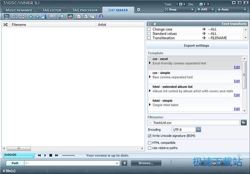Click the playback volume slider
The width and height of the screenshot is (250, 174).
coord(70,155)
